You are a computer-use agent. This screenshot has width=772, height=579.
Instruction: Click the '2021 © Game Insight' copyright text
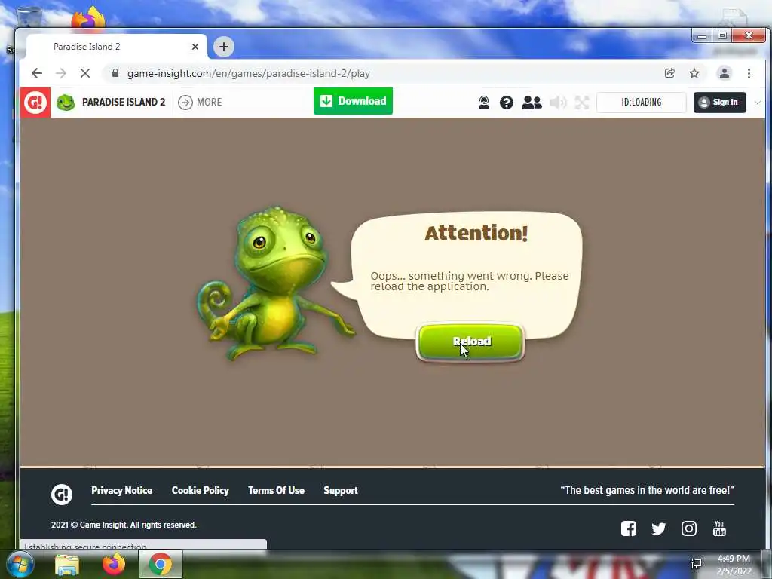(124, 525)
